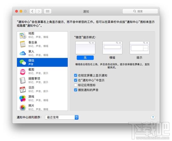Click the Reminders app icon
The height and width of the screenshot is (141, 172).
(x=23, y=80)
